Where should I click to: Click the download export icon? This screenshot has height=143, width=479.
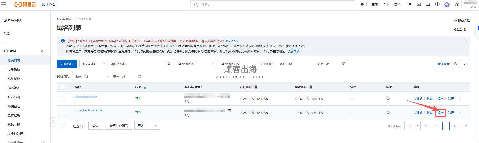pyautogui.click(x=466, y=64)
